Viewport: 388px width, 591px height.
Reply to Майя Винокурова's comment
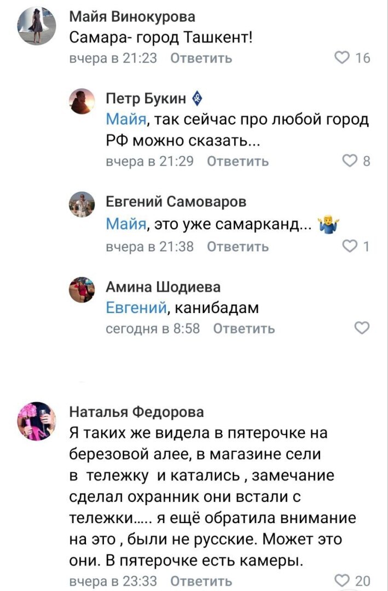point(201,57)
